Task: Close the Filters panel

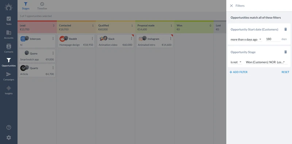Action: click(x=231, y=6)
